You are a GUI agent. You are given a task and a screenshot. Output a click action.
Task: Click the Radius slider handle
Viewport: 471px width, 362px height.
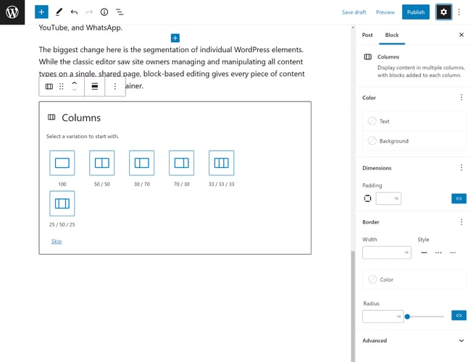[x=407, y=316]
